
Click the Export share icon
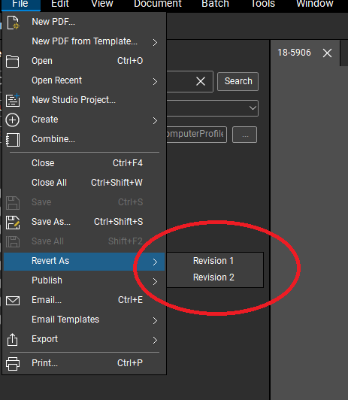(12, 340)
